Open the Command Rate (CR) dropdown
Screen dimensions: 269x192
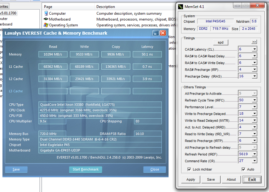(255, 161)
